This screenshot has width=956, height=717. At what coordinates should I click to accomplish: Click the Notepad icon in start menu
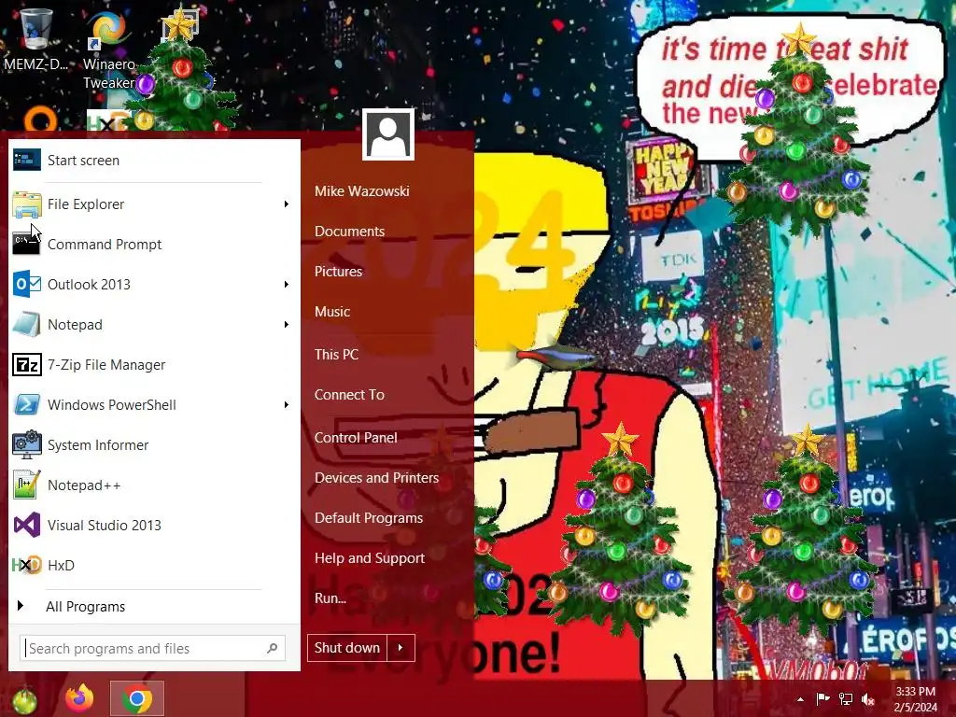tap(27, 324)
